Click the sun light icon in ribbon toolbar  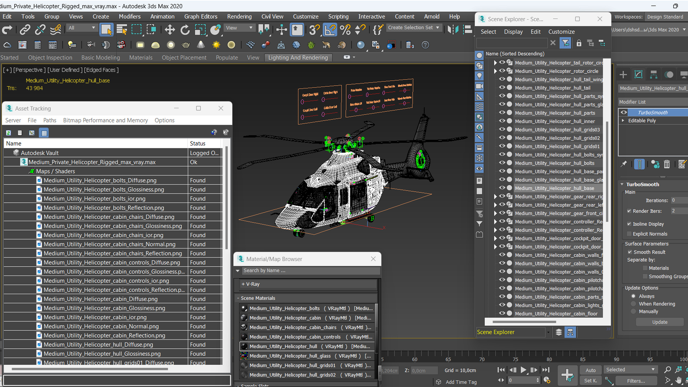pyautogui.click(x=216, y=45)
